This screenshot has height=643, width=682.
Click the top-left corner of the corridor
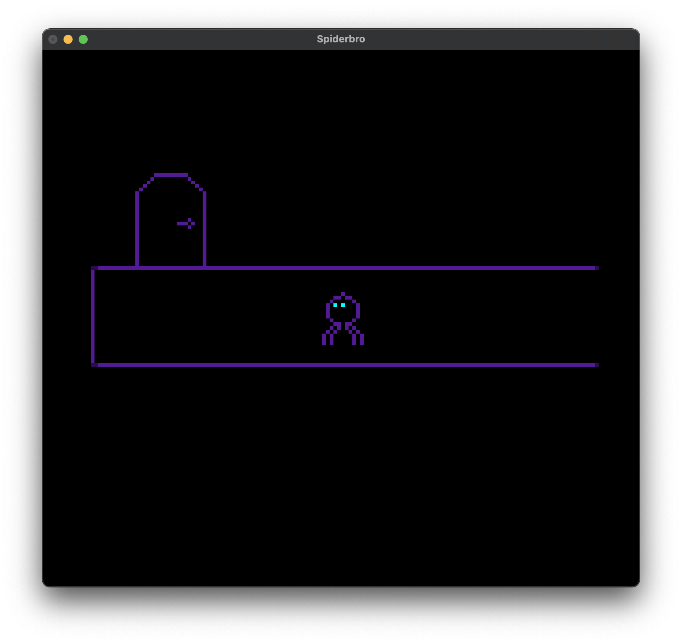[93, 268]
